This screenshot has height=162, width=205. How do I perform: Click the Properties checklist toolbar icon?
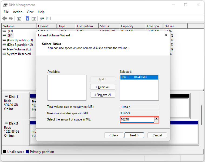48,19
